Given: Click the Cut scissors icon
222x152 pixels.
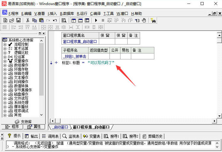Looking at the screenshot, I should pyautogui.click(x=28, y=20).
